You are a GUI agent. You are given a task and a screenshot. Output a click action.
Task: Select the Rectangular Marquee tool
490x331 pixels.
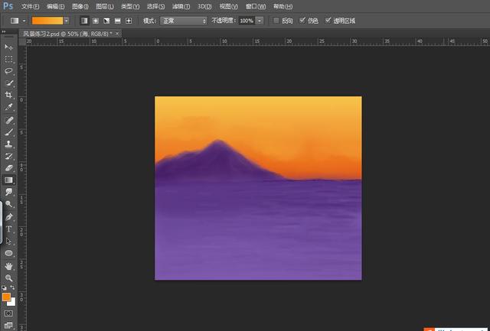click(9, 59)
